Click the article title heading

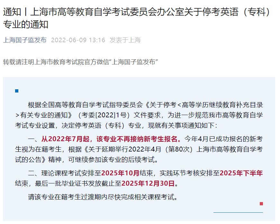(x=137, y=18)
